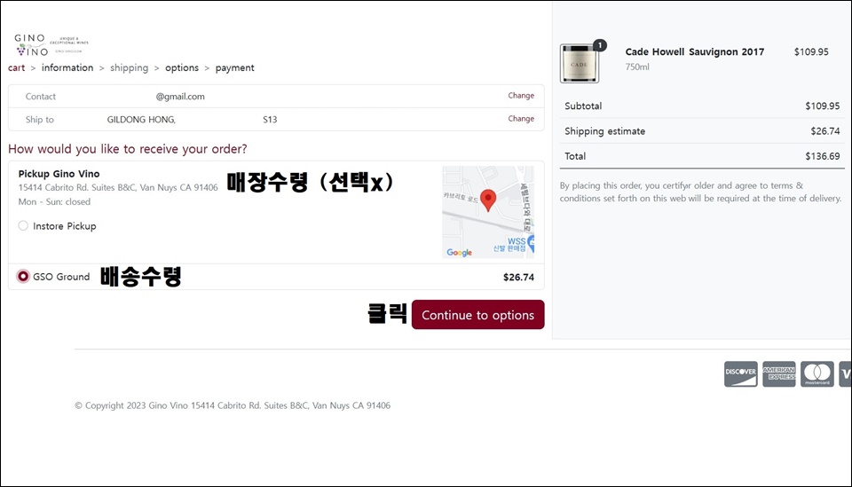
Task: Select the GSO Ground shipping radio button
Action: click(23, 277)
